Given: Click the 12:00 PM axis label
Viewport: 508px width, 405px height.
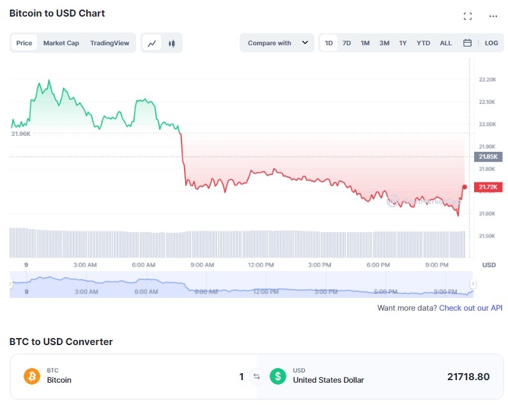Looking at the screenshot, I should (261, 265).
